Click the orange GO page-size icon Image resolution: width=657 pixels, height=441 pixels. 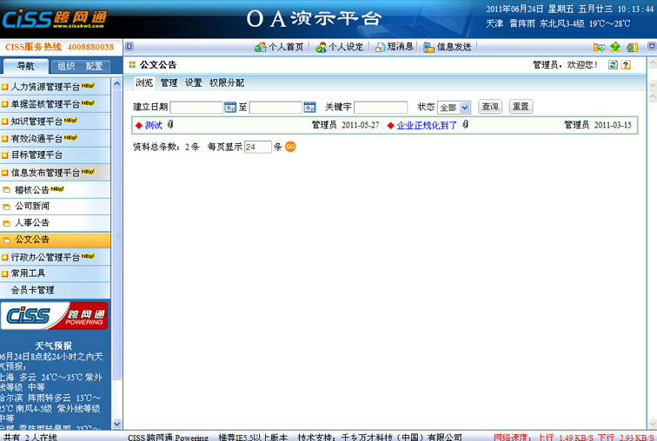(291, 147)
